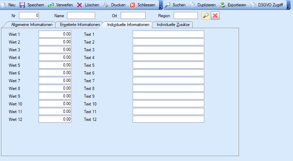Image resolution: width=293 pixels, height=161 pixels.
Task: Click the Text 2 input box
Action: (x=168, y=42)
